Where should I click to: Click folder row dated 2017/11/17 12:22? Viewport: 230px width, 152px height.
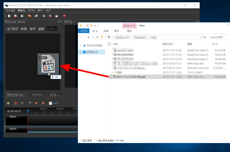(168, 73)
